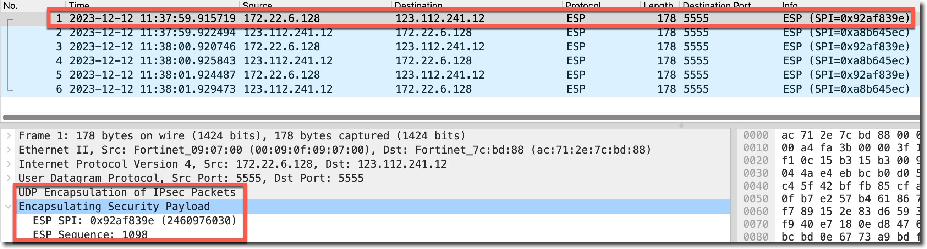Collapse the Encapsulating Security Payload section

pyautogui.click(x=8, y=207)
